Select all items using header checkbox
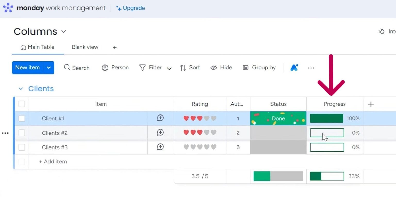396x197 pixels. click(22, 104)
